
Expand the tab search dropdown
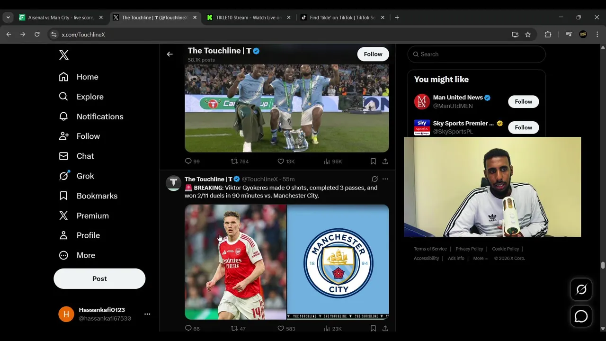click(8, 18)
